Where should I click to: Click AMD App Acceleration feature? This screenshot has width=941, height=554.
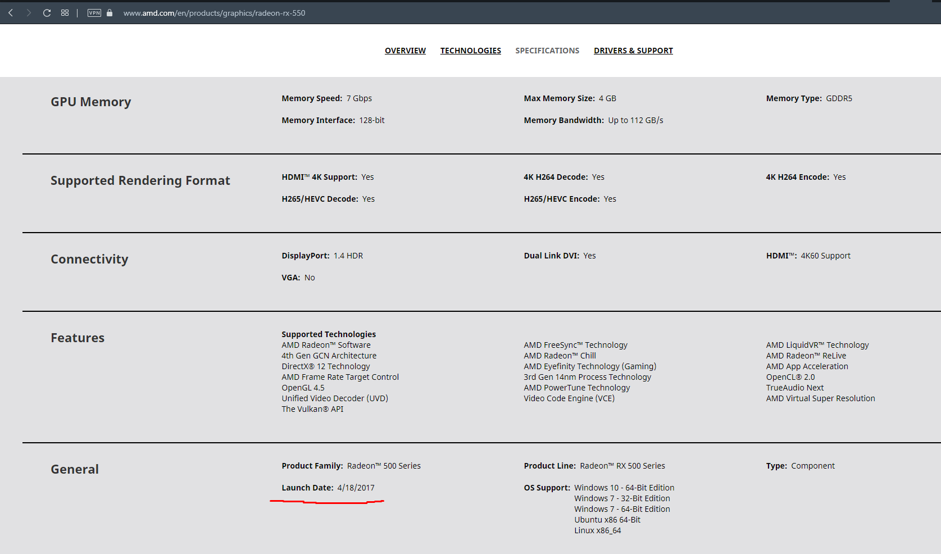click(807, 366)
